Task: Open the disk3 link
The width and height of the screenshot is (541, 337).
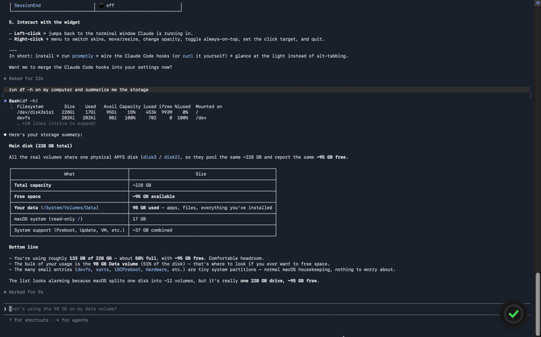Action: (149, 157)
